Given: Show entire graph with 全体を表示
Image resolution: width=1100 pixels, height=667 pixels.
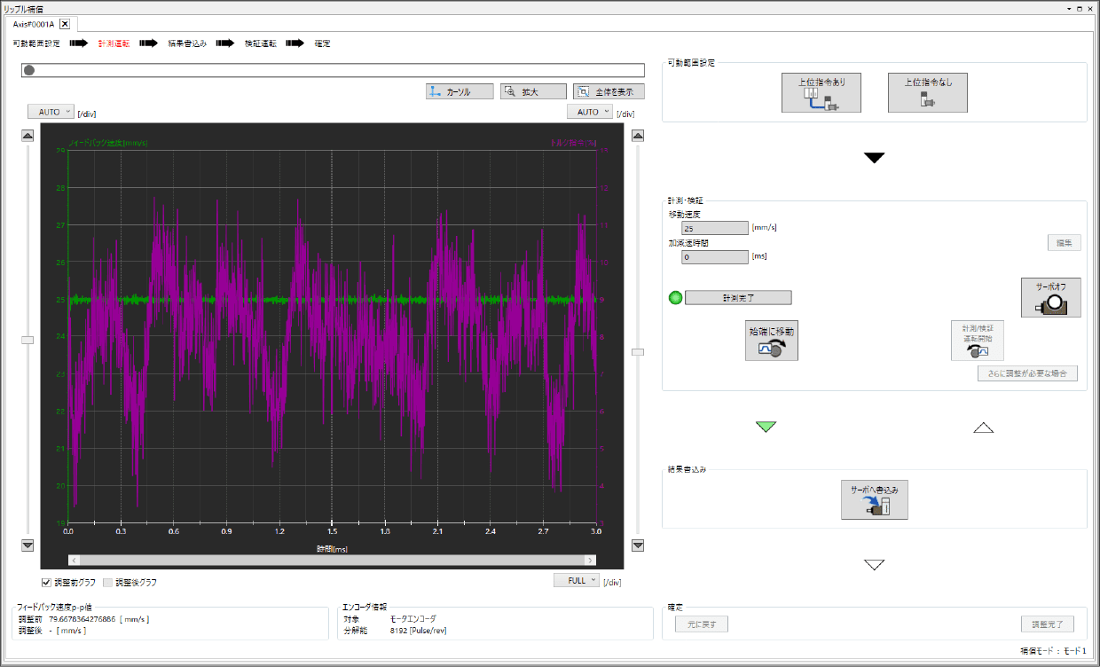Looking at the screenshot, I should 609,91.
